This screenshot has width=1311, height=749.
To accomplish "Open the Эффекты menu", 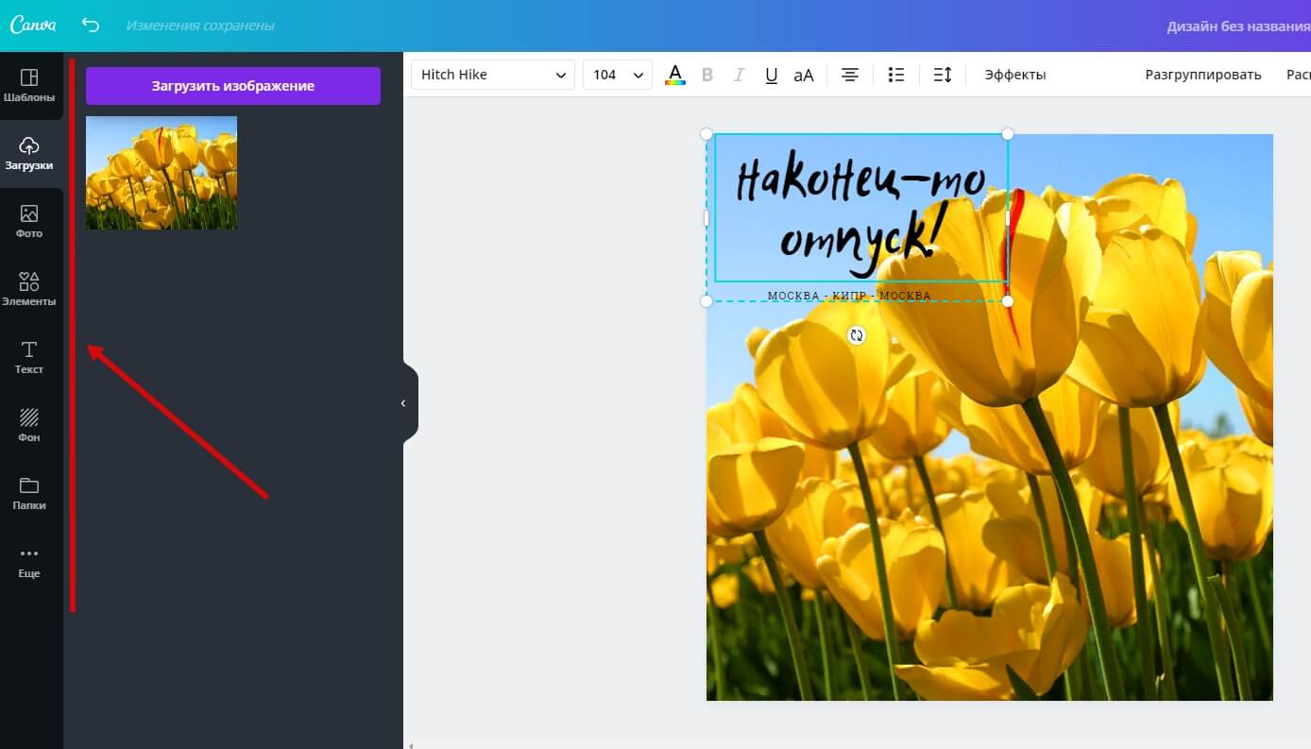I will pos(1015,75).
